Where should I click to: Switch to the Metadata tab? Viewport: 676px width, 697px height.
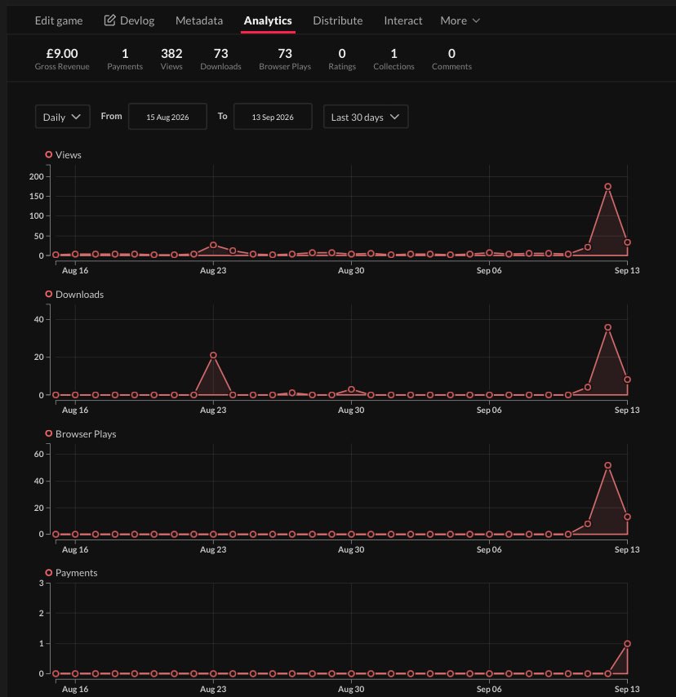point(199,20)
